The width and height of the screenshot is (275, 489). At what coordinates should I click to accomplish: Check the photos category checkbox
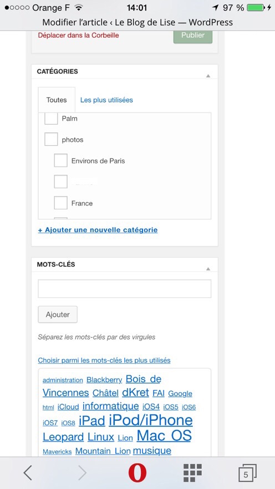tap(51, 140)
